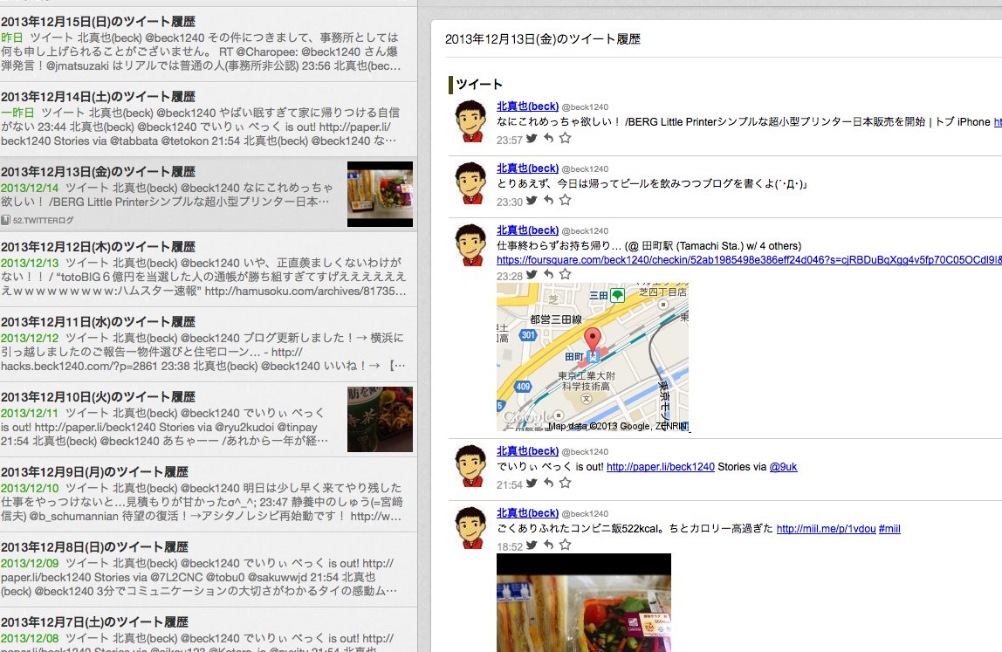Favorite the 23:57 tweet with its star
The image size is (1002, 652).
point(565,139)
